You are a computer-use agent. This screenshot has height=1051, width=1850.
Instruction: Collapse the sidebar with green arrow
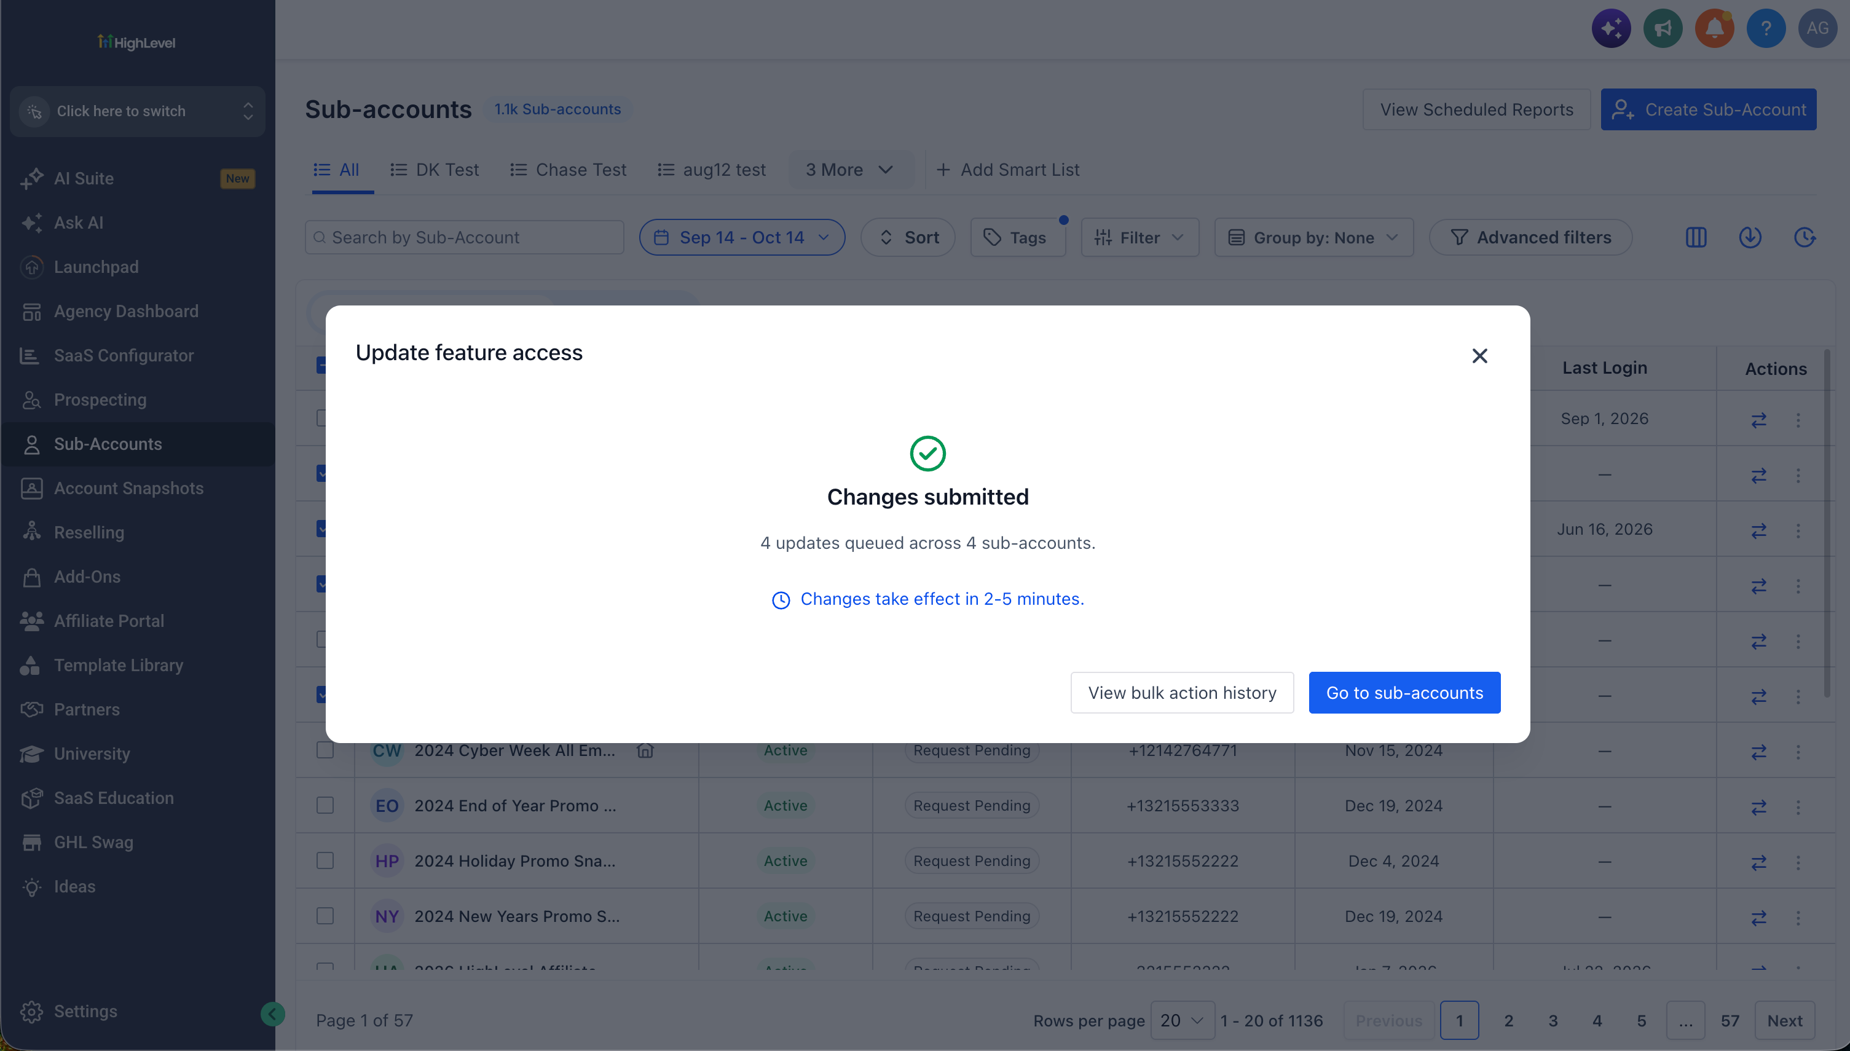[272, 1014]
